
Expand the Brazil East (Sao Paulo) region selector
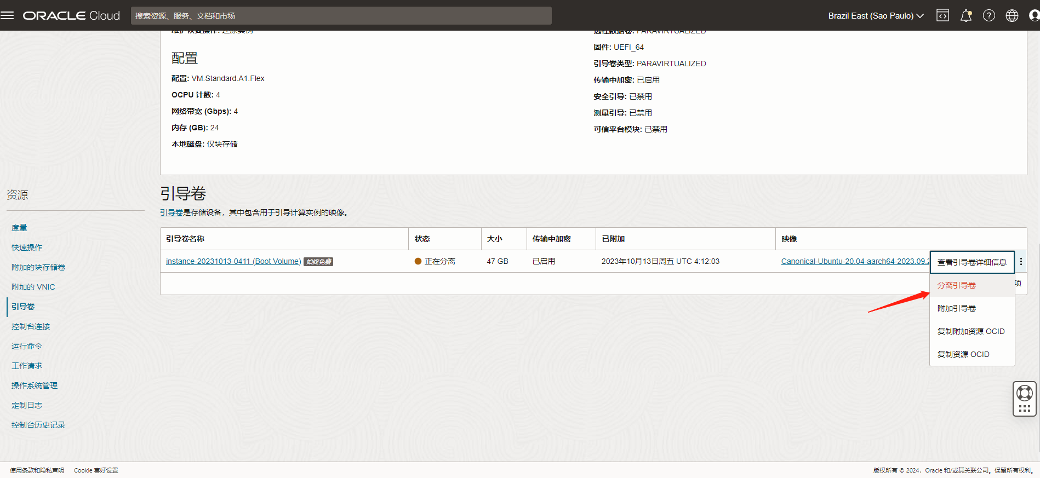tap(875, 15)
